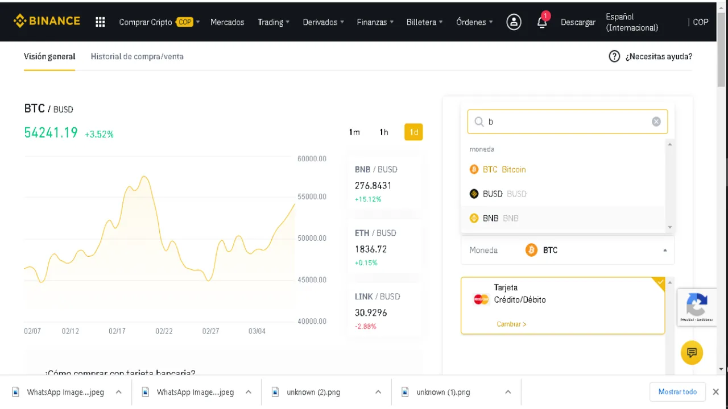Expand the Finanzas menu
Viewport: 728px width, 409px height.
click(375, 22)
